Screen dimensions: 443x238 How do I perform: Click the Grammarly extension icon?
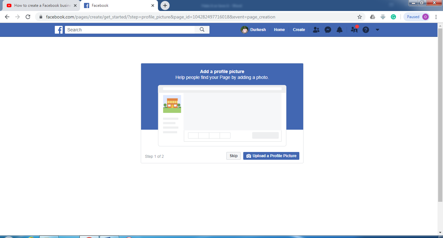pos(393,17)
